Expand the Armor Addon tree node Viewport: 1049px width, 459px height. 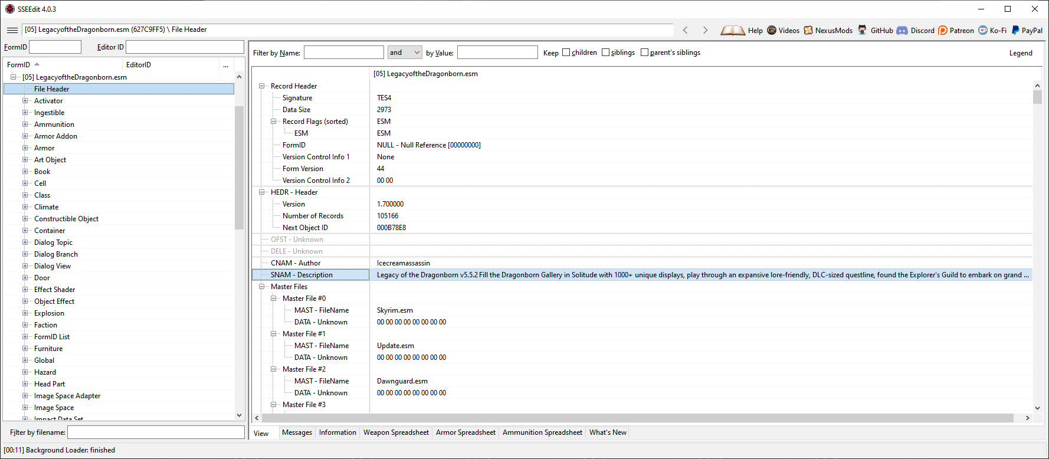point(25,136)
